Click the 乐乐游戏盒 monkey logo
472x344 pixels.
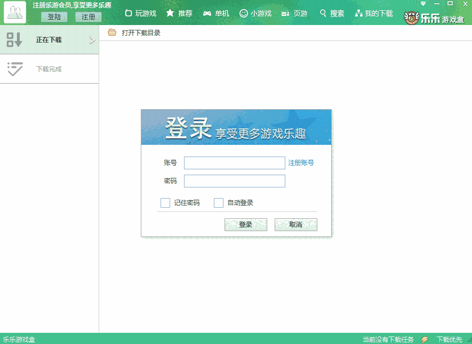pos(412,19)
